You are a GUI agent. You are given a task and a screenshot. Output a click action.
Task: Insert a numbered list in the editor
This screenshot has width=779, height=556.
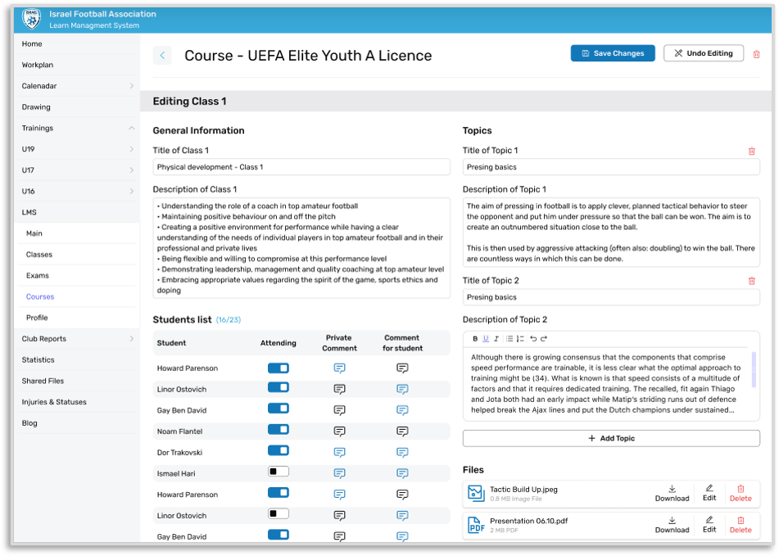coord(520,338)
